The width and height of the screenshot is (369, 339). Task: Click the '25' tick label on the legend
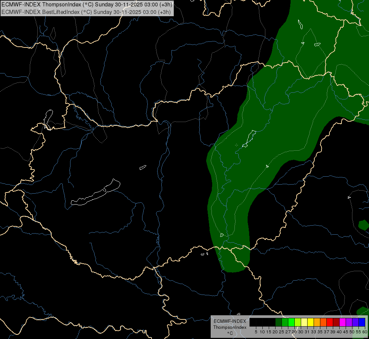[x=282, y=332]
